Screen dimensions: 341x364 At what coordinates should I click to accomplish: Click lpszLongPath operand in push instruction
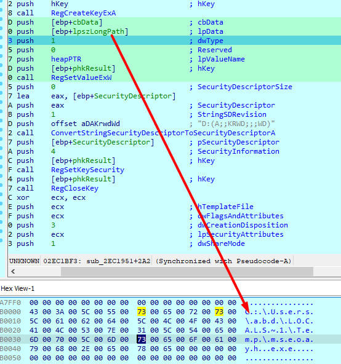(x=98, y=31)
